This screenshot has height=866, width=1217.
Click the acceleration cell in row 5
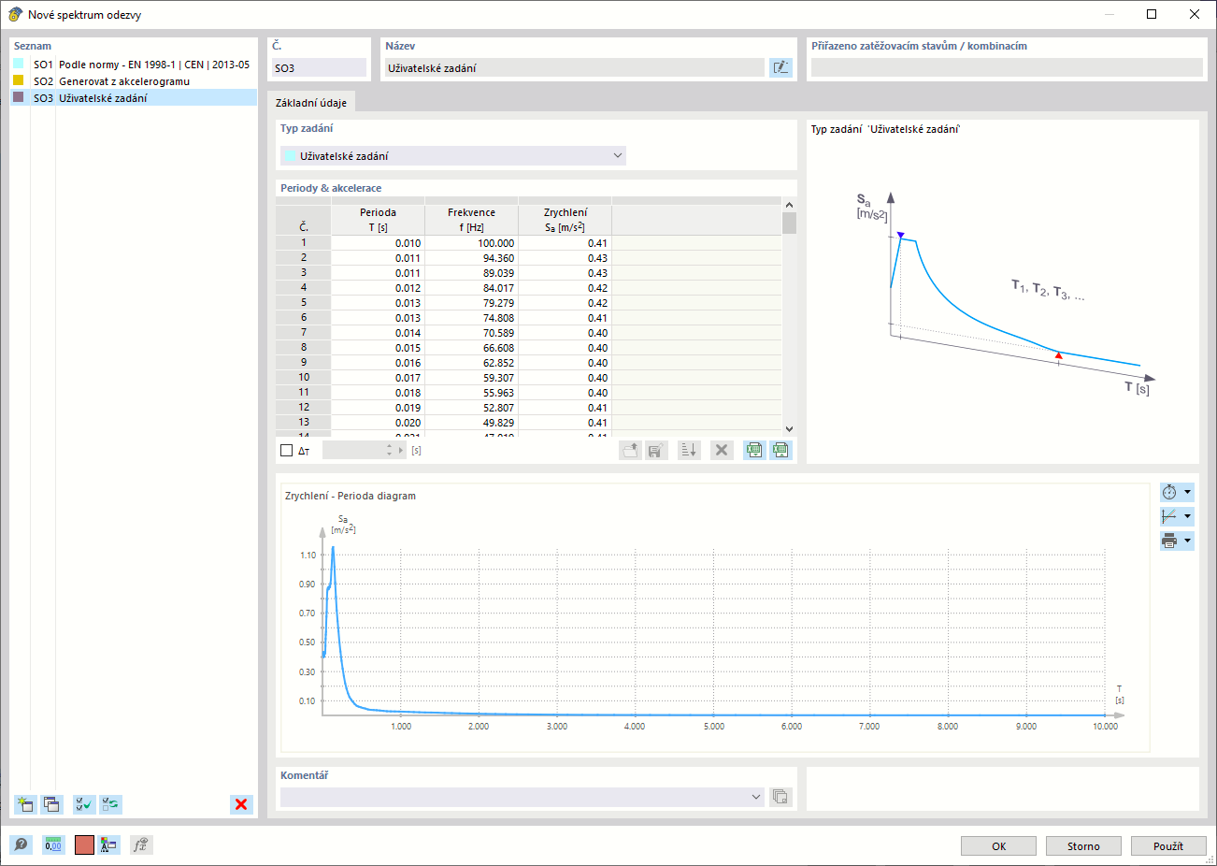coord(565,303)
